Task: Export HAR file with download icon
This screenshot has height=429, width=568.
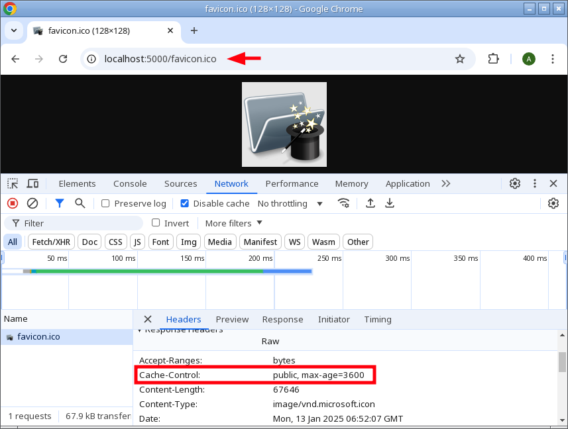Action: click(x=390, y=204)
